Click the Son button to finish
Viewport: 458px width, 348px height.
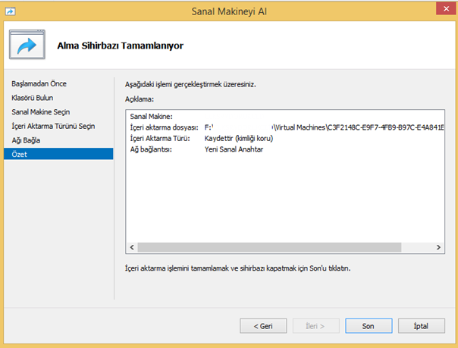coord(369,326)
